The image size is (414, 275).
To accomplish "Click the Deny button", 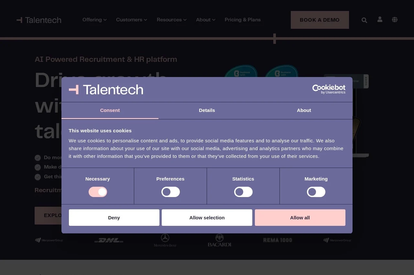I will [x=114, y=217].
